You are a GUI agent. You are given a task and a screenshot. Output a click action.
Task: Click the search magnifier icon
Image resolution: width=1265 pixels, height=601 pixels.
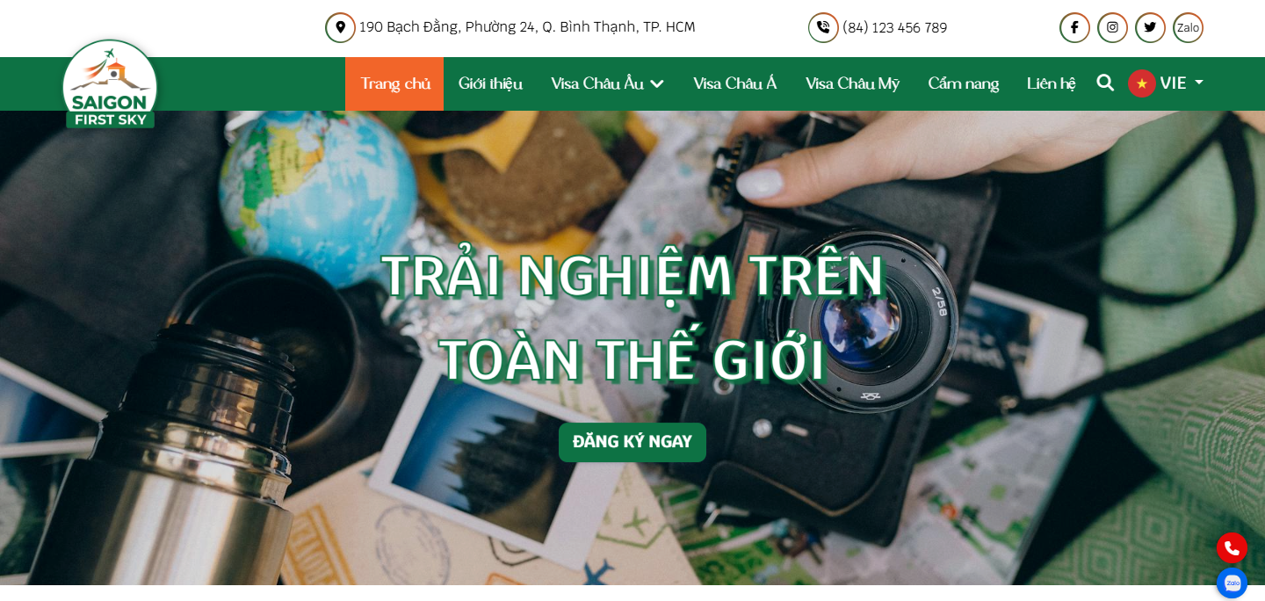(x=1105, y=83)
